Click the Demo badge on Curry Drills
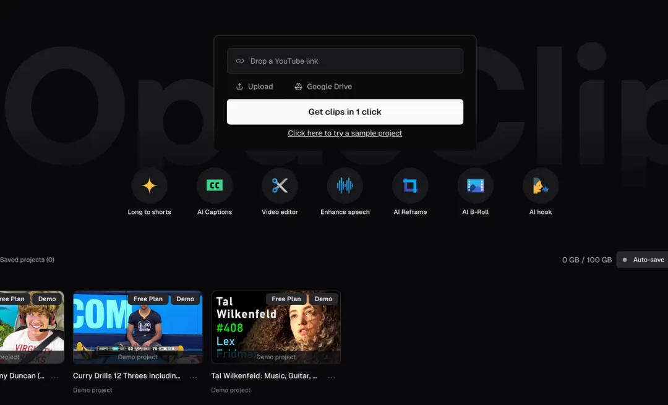The width and height of the screenshot is (668, 405). (186, 299)
